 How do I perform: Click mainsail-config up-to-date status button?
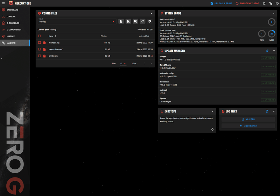[x=268, y=75]
